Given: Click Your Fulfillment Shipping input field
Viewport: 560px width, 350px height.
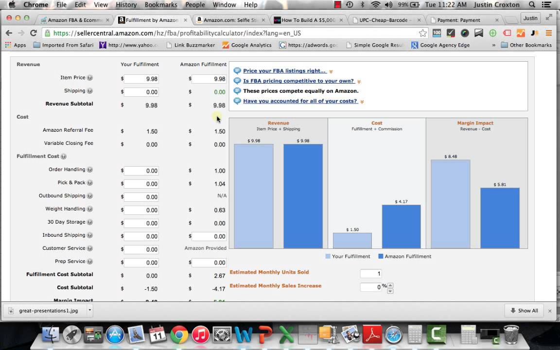Looking at the screenshot, I should [x=141, y=92].
